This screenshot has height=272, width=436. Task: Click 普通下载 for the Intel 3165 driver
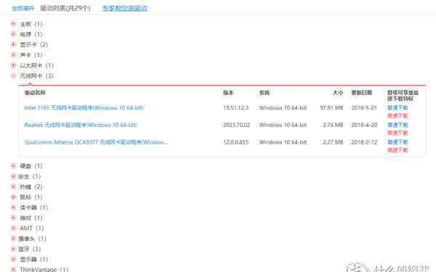397,107
